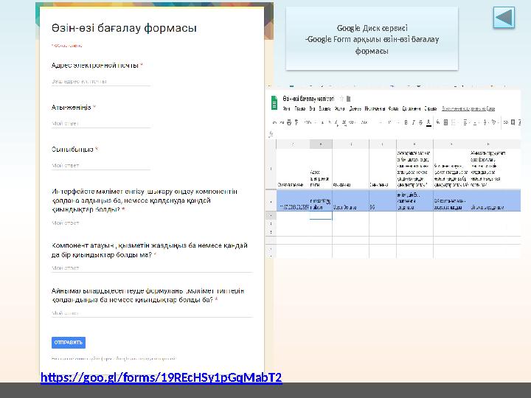Open the goo.gl/forms link below the form
The width and height of the screenshot is (531, 398).
click(162, 377)
